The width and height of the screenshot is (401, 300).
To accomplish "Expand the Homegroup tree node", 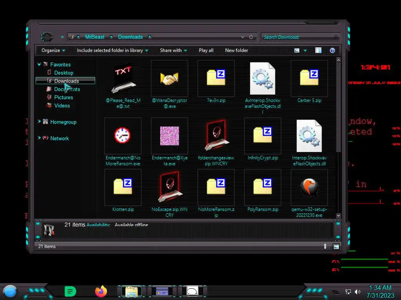I will coord(39,121).
